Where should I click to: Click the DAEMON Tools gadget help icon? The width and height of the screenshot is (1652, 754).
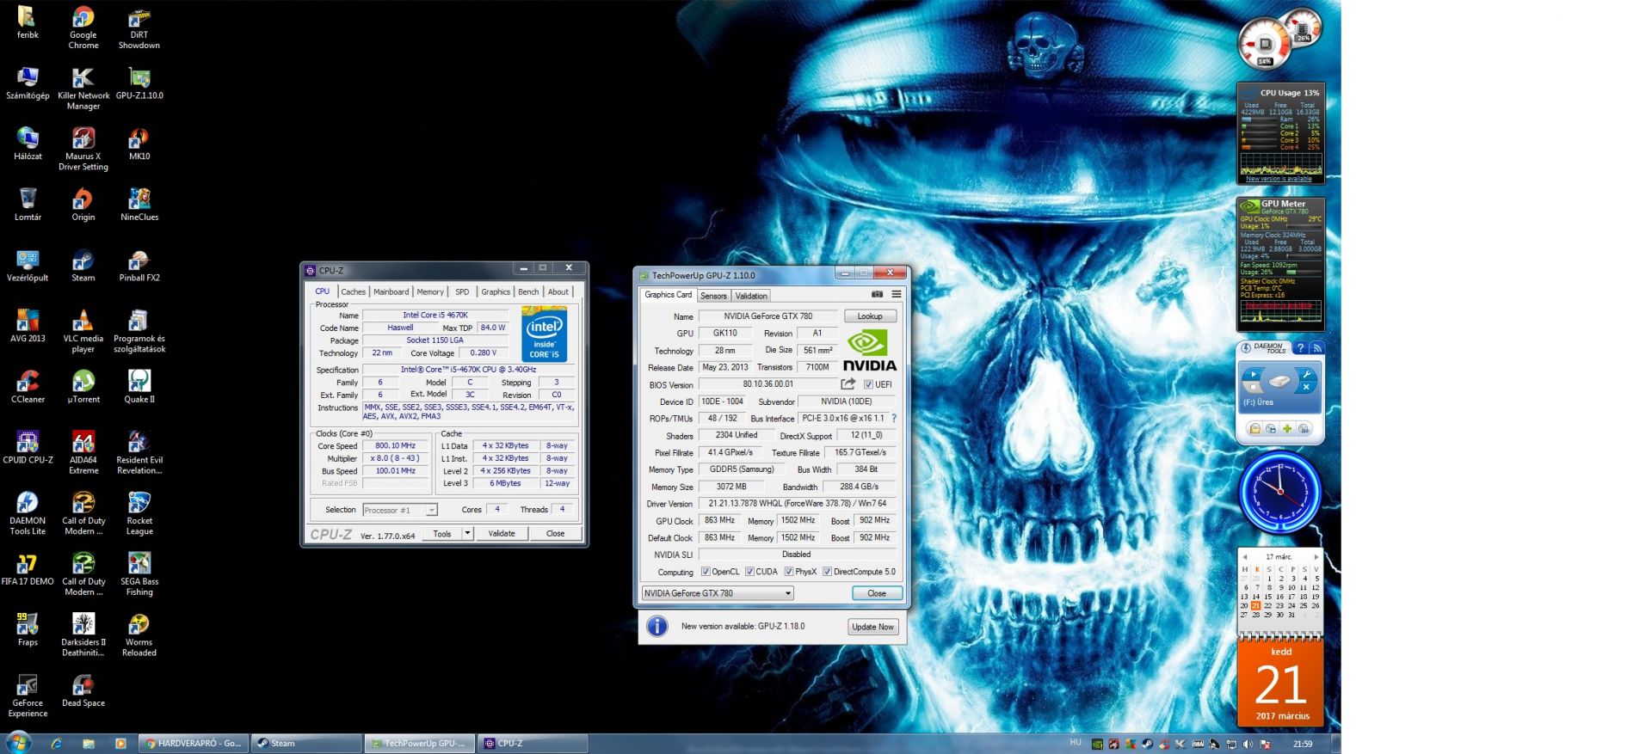click(1300, 347)
